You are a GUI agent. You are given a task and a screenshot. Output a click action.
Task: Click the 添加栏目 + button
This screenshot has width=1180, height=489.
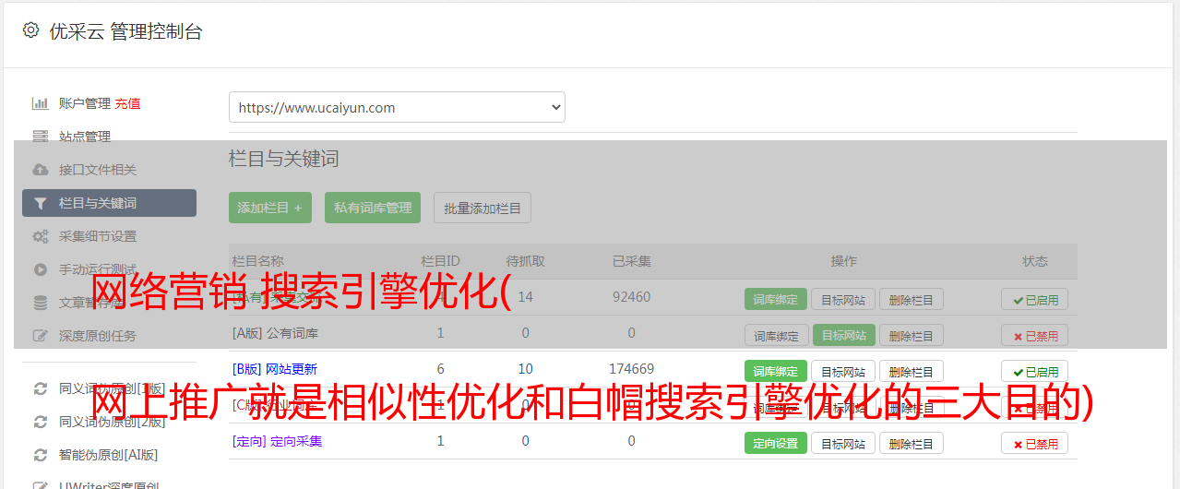(x=270, y=208)
